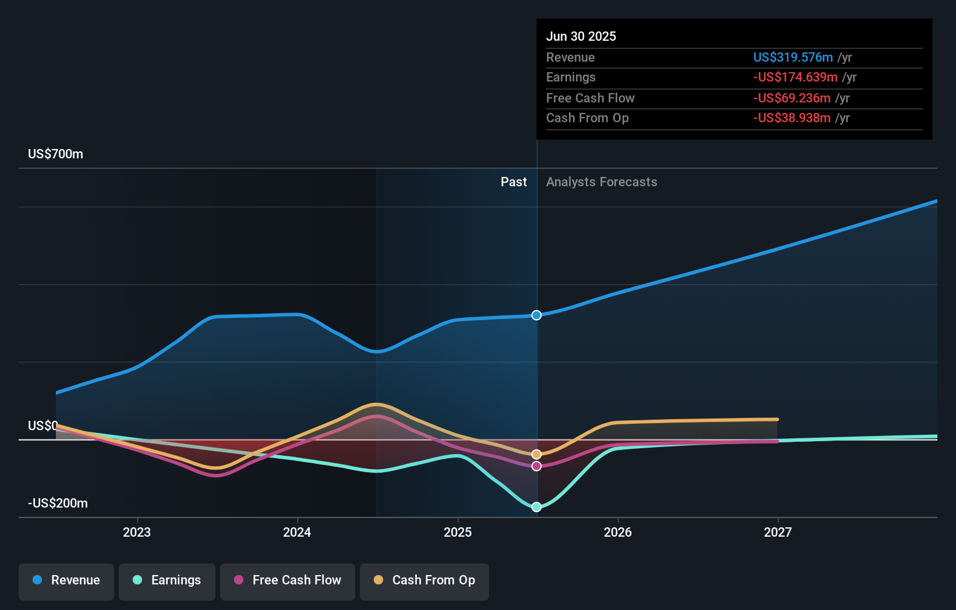Click the 2025 label on the x-axis
Image resolution: width=956 pixels, height=610 pixels.
click(458, 531)
